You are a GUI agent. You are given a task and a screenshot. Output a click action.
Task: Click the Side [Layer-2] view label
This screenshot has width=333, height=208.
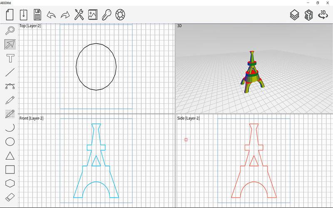tap(189, 118)
